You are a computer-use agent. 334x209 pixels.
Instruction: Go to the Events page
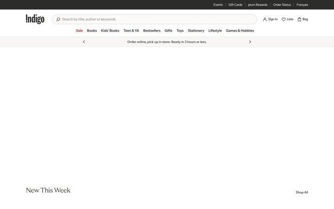click(218, 5)
